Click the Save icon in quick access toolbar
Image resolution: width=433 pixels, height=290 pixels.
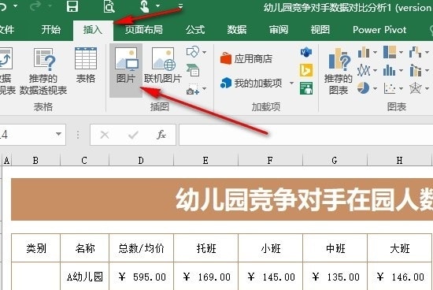tap(72, 6)
